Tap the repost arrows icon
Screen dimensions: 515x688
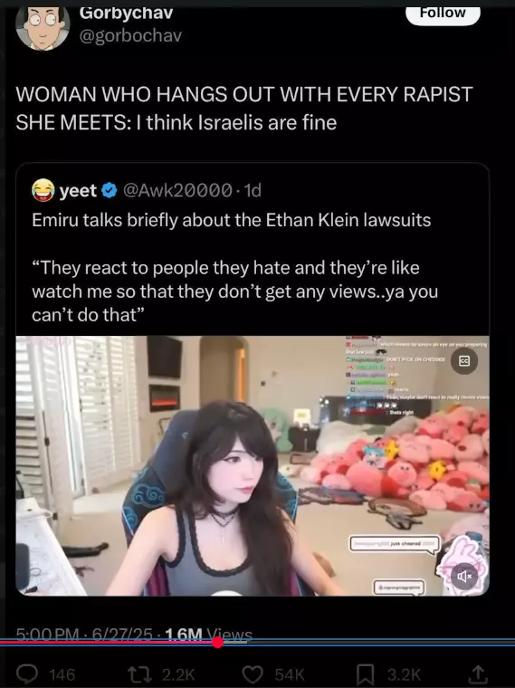click(138, 674)
